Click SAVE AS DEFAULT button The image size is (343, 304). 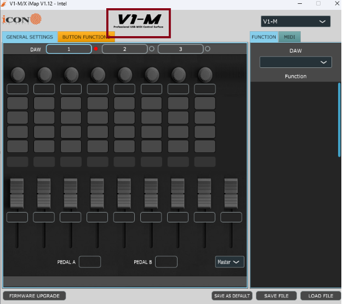[x=232, y=296]
